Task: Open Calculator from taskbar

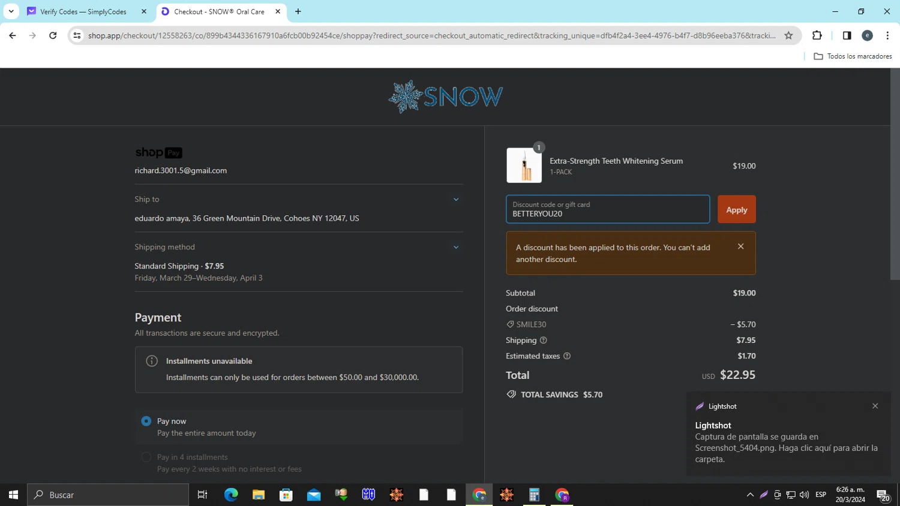Action: (534, 495)
